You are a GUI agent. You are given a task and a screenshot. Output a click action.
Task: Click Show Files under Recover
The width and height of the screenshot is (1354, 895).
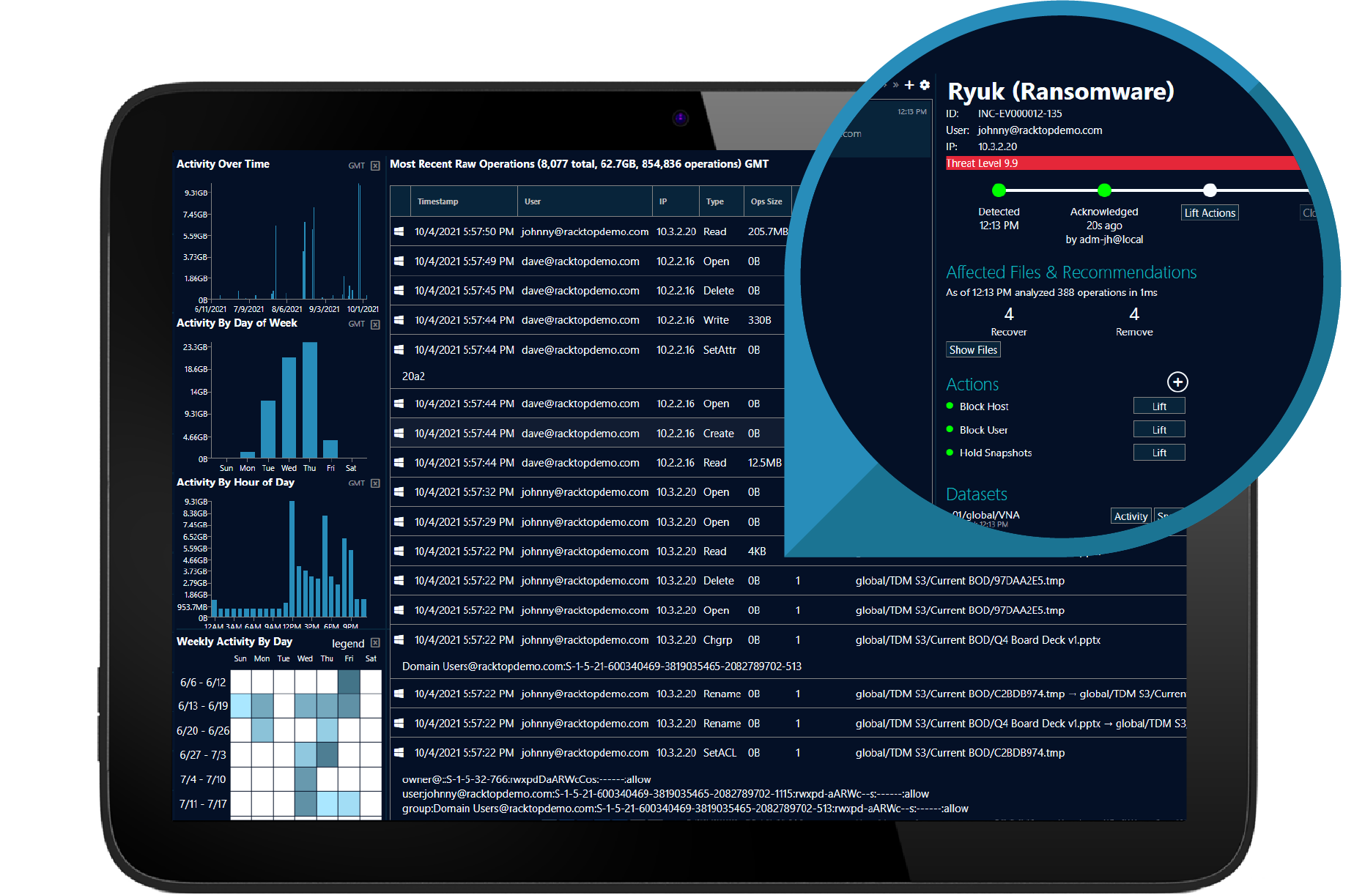973,350
